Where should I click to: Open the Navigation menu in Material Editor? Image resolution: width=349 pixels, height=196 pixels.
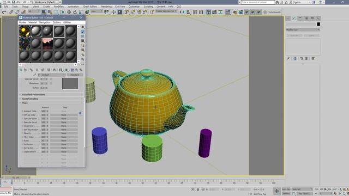tap(45, 22)
